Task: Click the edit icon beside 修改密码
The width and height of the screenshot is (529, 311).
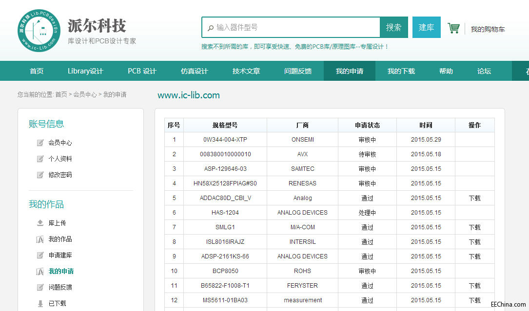Action: [x=40, y=175]
